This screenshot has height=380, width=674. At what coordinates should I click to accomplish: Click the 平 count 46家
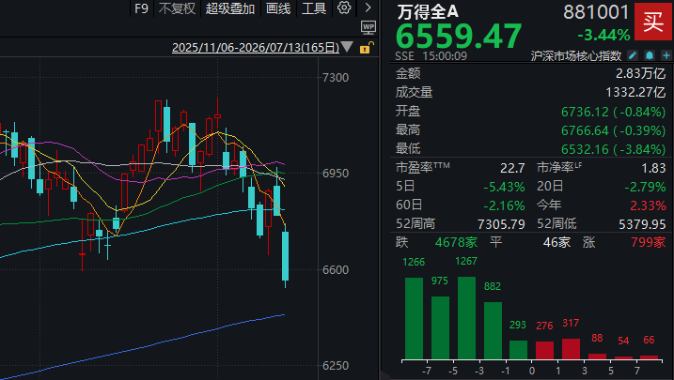tap(556, 243)
